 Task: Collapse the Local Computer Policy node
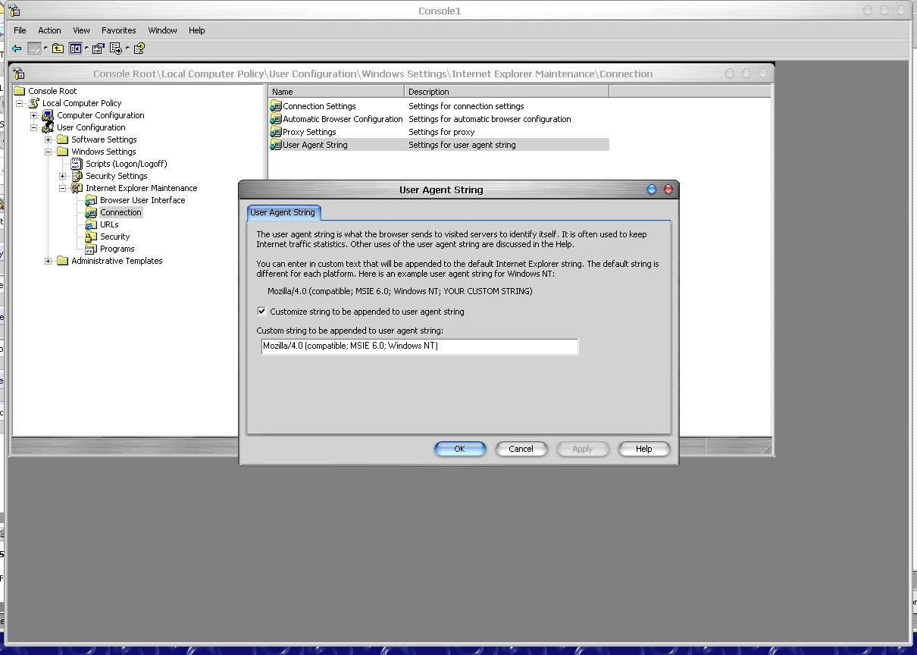(20, 103)
